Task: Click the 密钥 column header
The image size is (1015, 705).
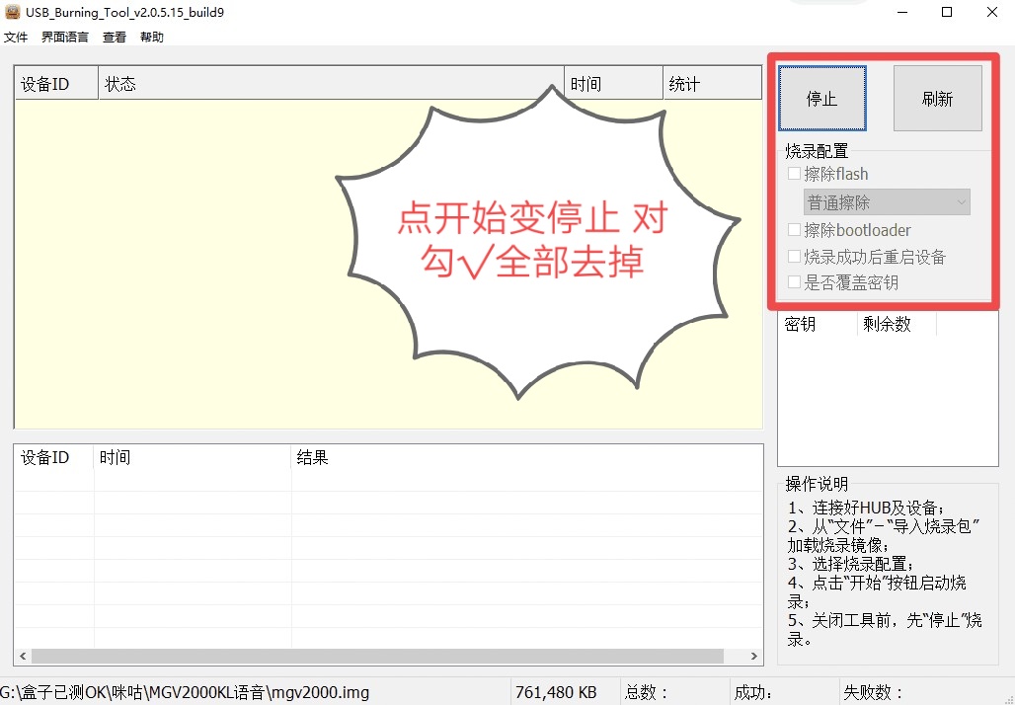Action: 800,323
